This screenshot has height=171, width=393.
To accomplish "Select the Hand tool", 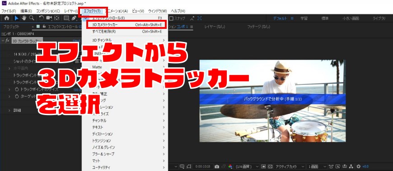I will coord(24,18).
